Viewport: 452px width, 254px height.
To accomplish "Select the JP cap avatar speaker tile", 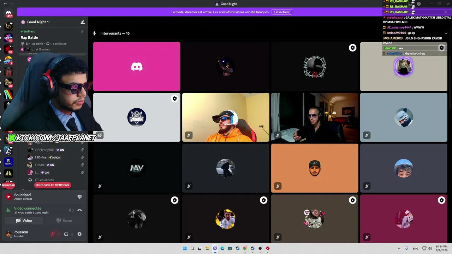I will coord(315,168).
